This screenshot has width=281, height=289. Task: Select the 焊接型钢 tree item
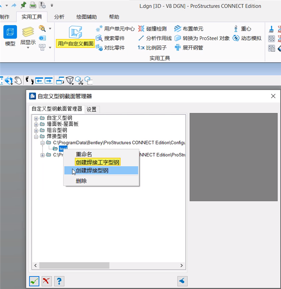[57, 136]
